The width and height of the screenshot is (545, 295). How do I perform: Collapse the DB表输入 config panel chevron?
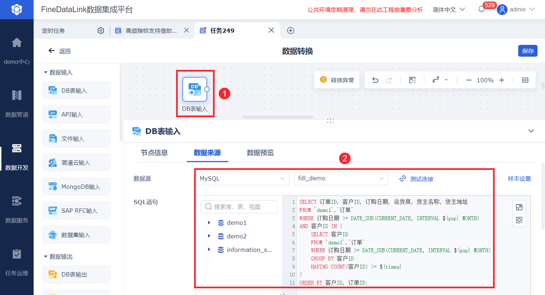click(531, 131)
